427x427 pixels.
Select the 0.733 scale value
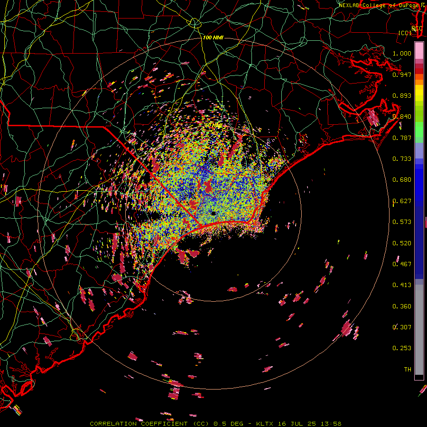[x=402, y=158]
